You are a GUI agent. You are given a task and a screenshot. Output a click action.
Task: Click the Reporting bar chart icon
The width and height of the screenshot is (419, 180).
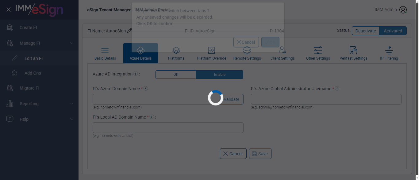click(10, 104)
